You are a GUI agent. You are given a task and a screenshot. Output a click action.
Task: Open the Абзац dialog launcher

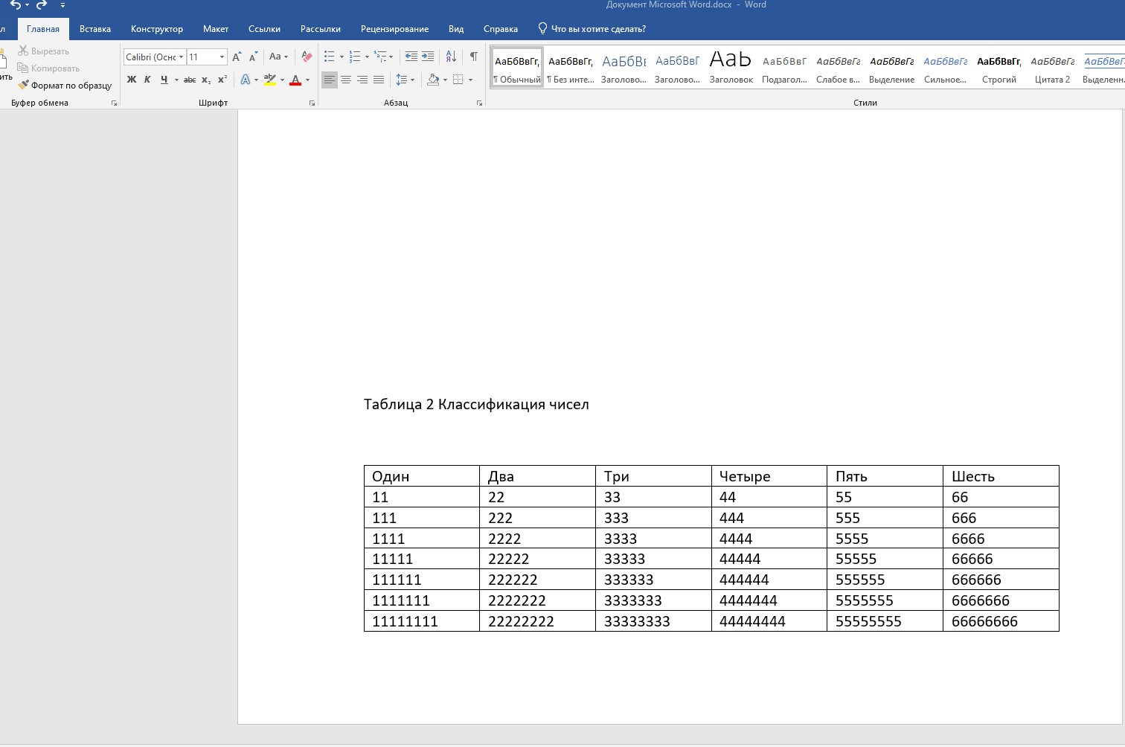[479, 103]
